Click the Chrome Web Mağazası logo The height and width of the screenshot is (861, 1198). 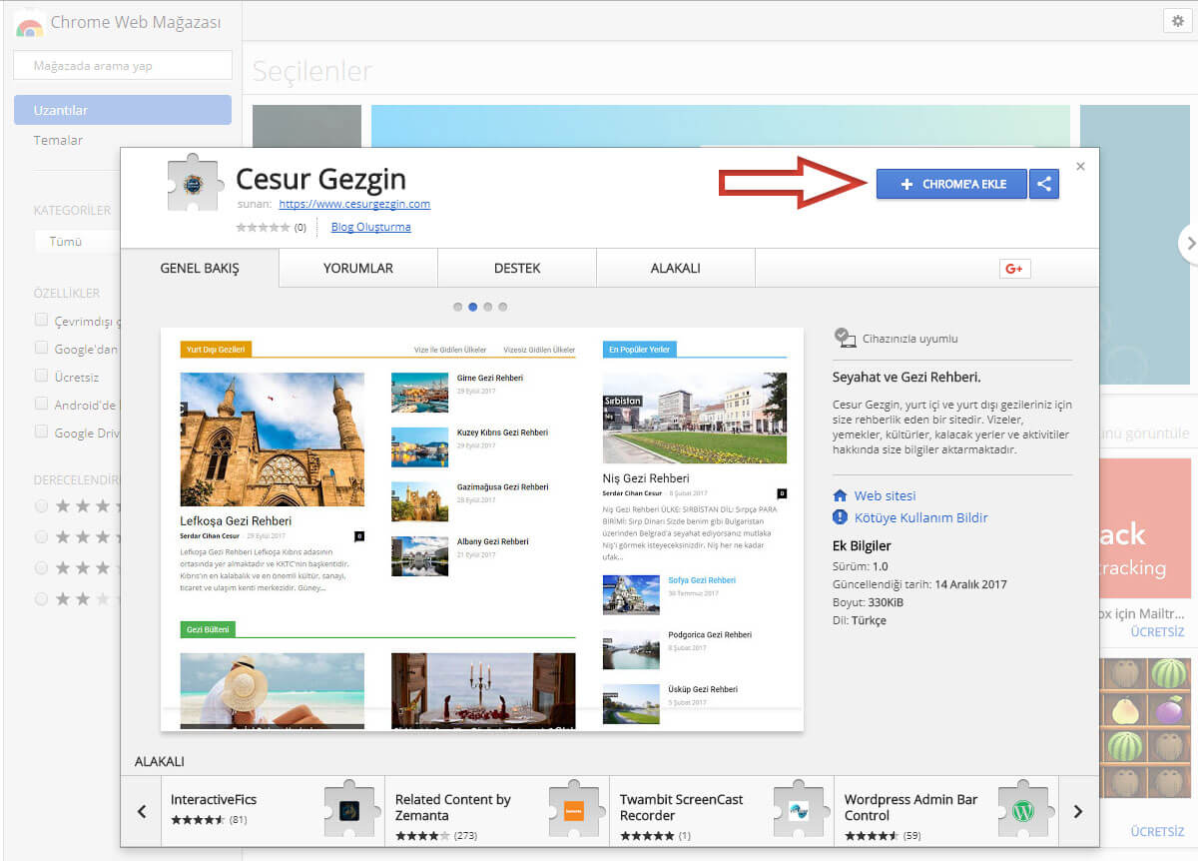coord(30,23)
